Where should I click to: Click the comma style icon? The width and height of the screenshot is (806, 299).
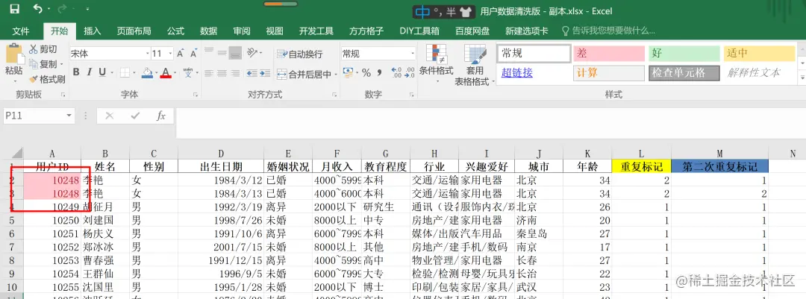click(379, 72)
